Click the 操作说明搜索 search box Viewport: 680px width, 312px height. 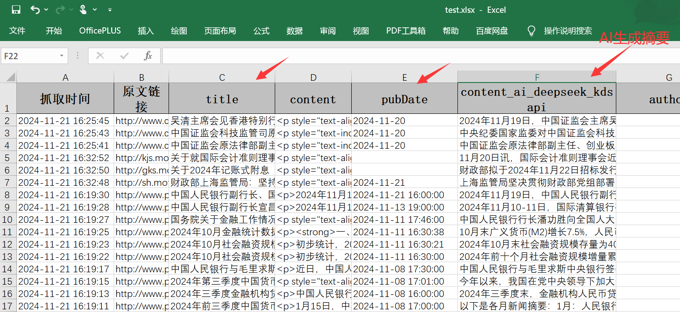(568, 31)
